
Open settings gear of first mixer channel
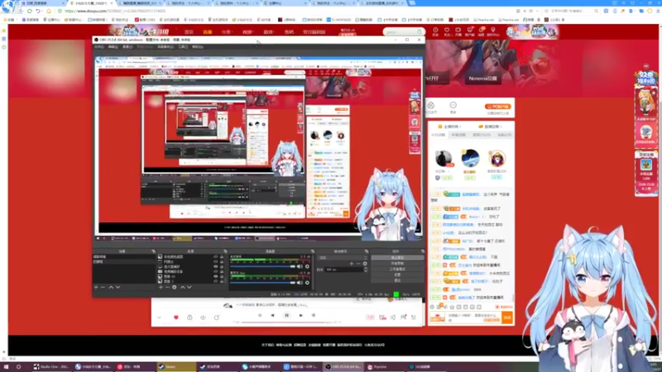tap(307, 266)
